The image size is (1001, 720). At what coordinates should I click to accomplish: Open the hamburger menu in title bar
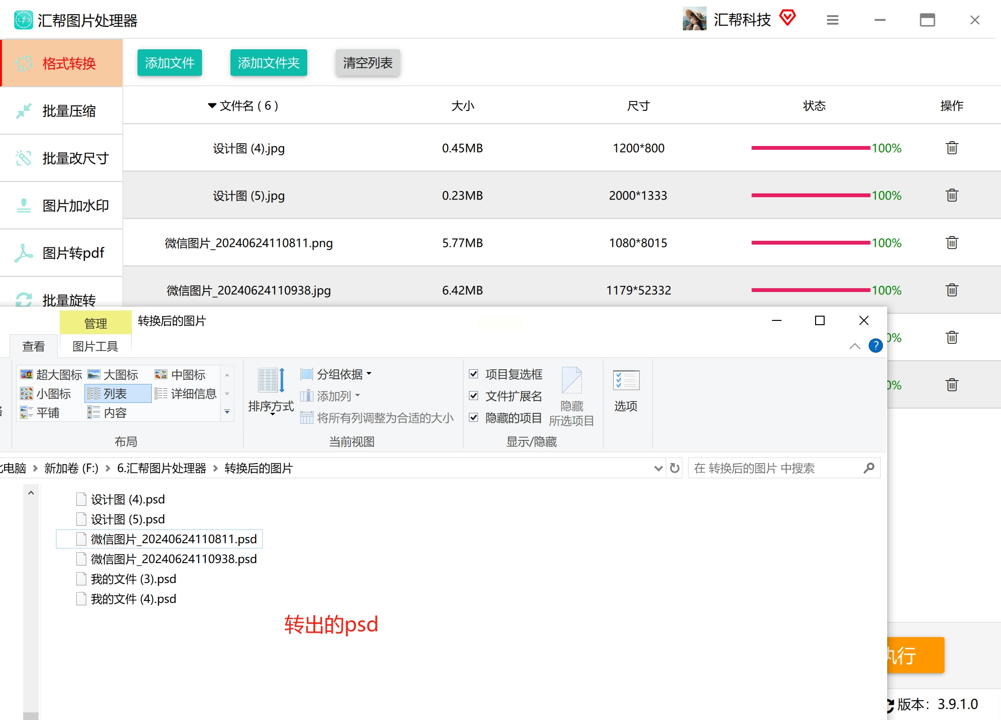pos(832,20)
